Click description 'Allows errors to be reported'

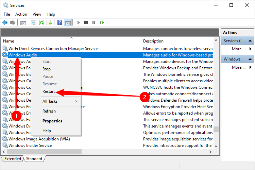pyautogui.click(x=178, y=113)
